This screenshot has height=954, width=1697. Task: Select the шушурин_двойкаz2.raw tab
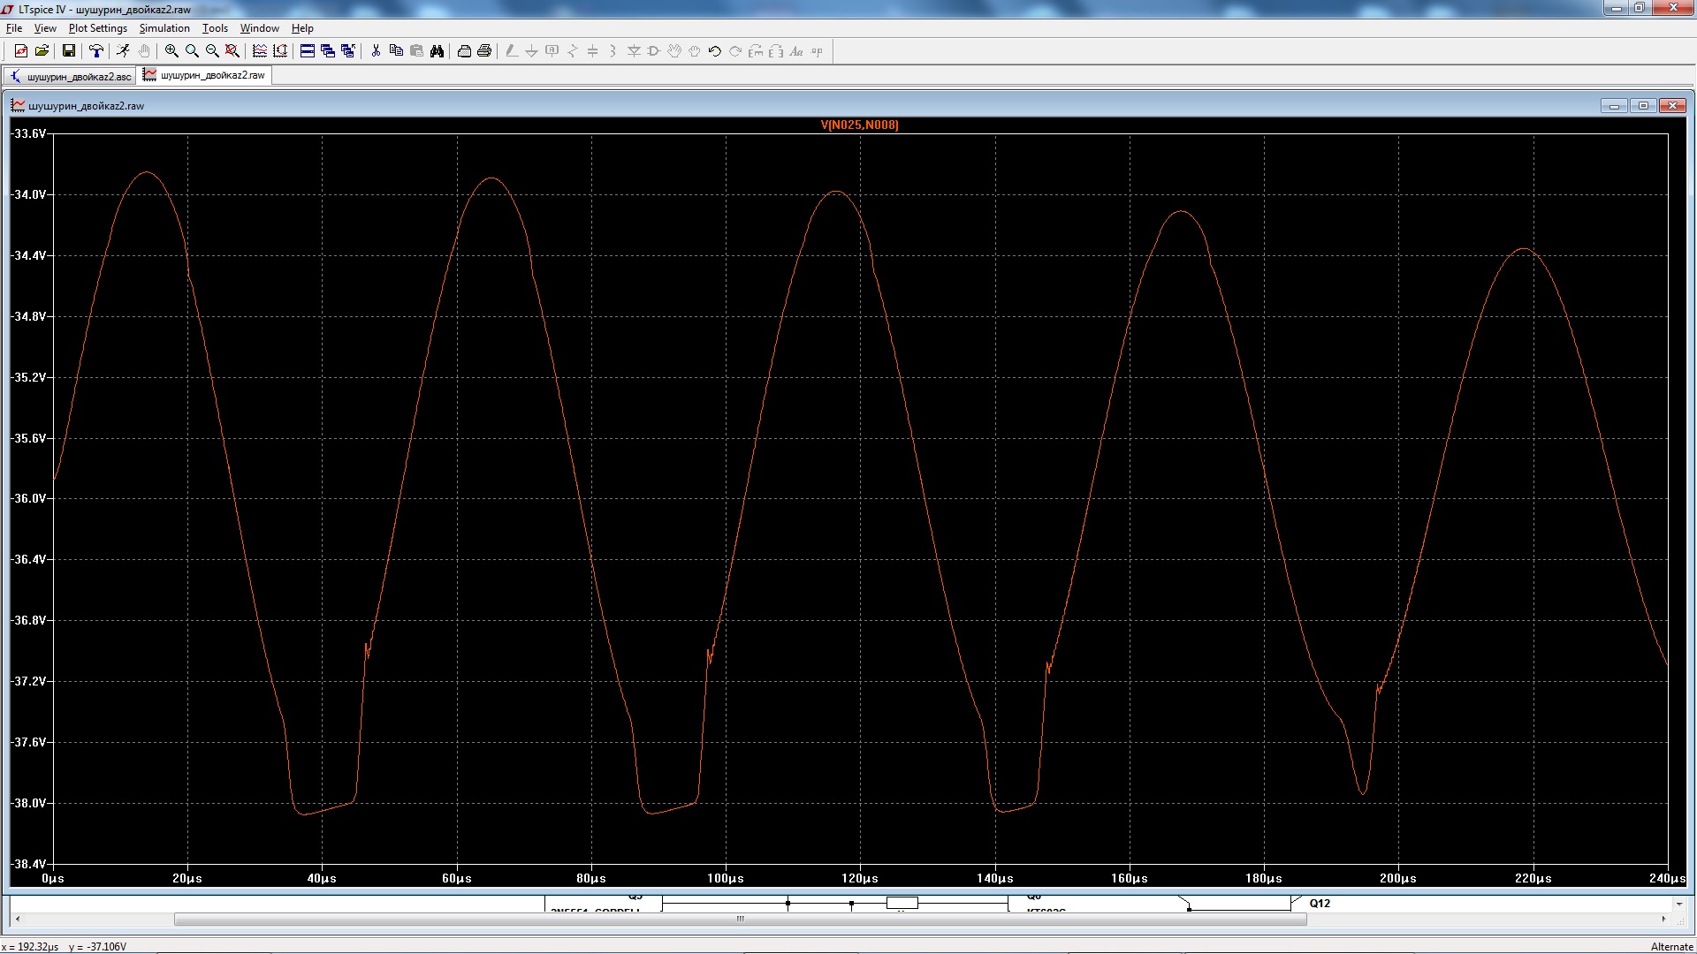click(x=205, y=76)
